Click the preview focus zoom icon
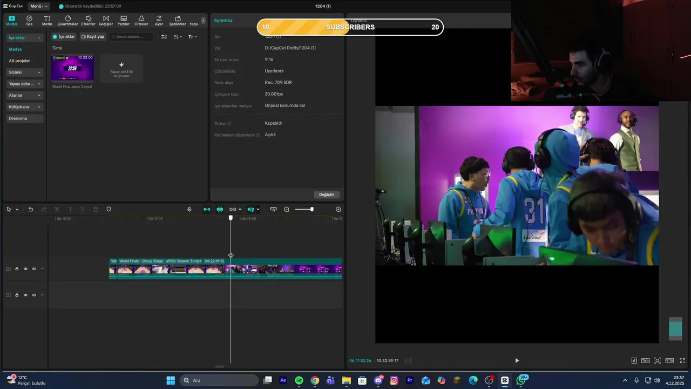This screenshot has height=389, width=691. (x=658, y=360)
